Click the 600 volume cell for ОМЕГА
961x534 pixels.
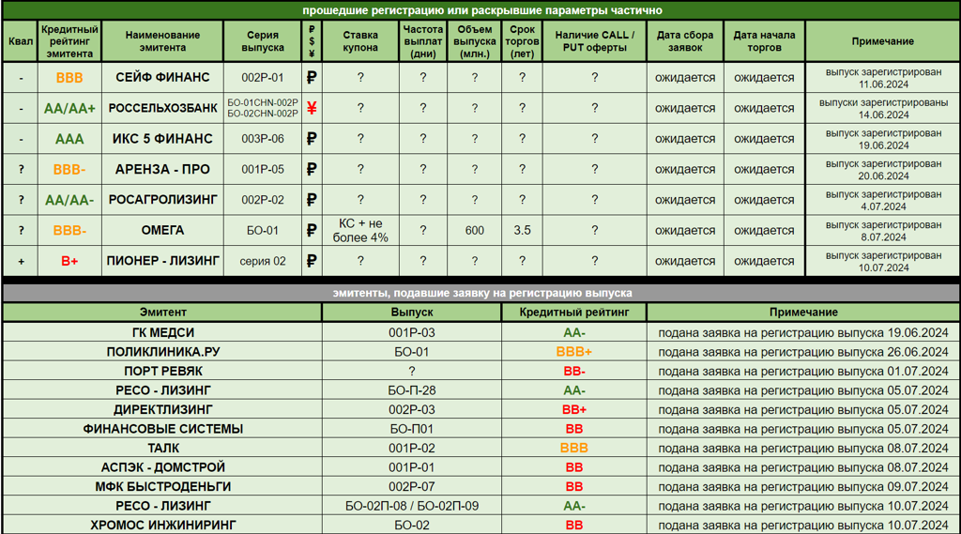coord(474,231)
